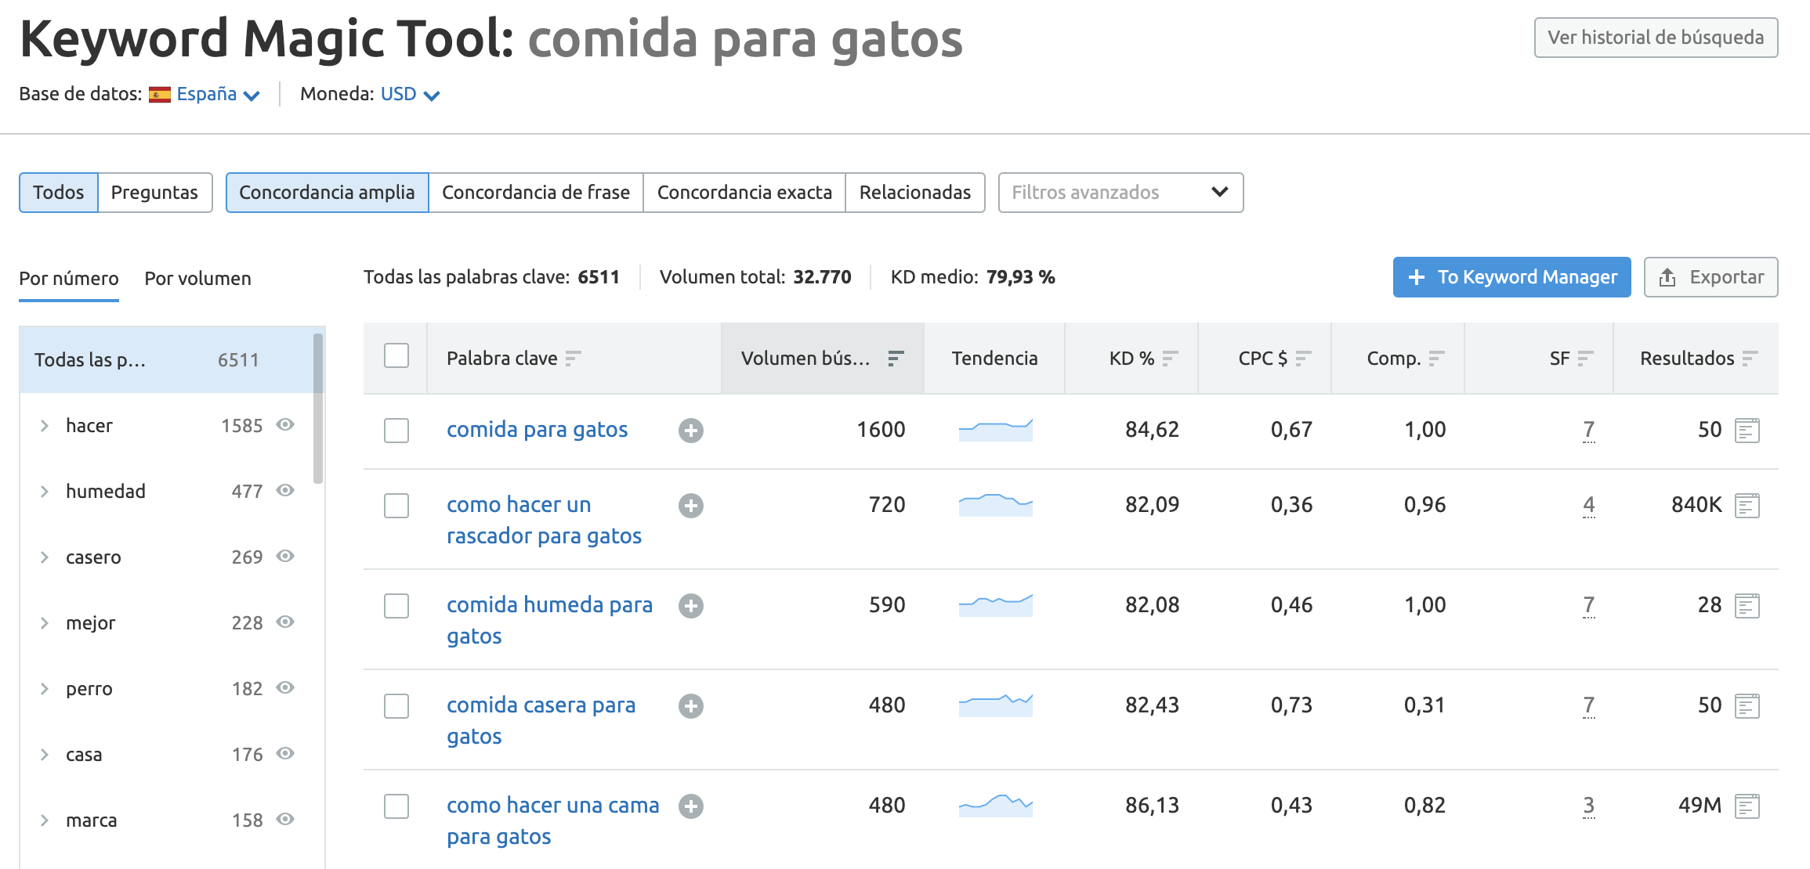
Task: Sort by KD % column icon
Action: coord(1171,359)
